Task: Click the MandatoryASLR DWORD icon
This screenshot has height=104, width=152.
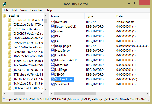Action: tap(53, 60)
